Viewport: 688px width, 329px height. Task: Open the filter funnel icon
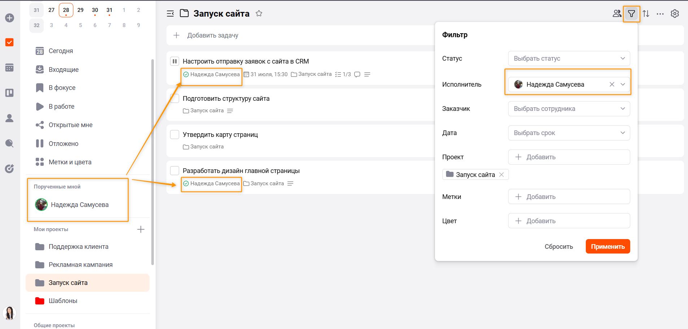[631, 14]
